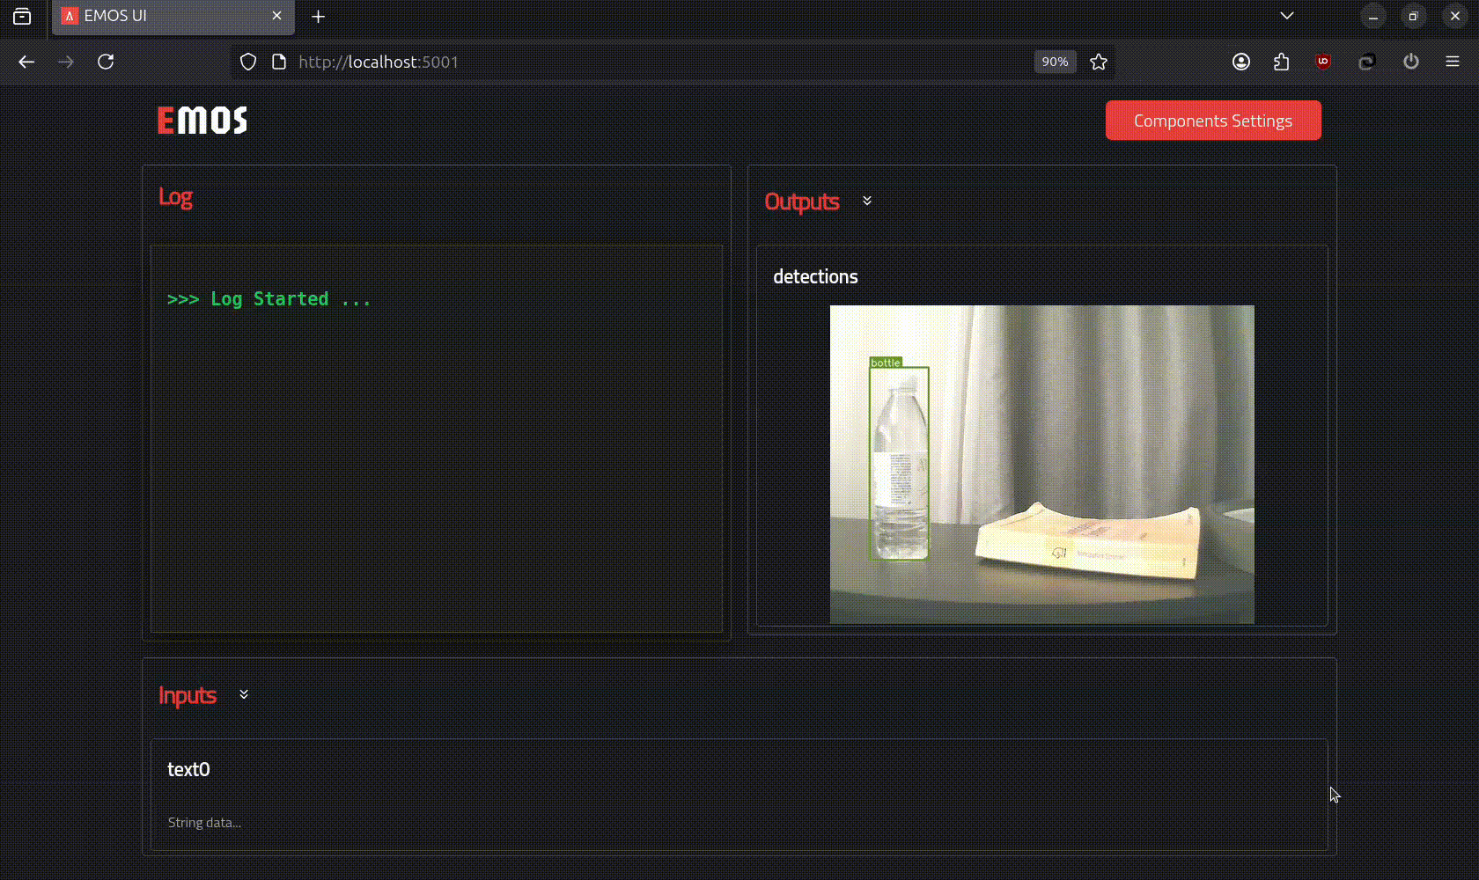
Task: Open the uBlock Origin extension
Action: click(x=1321, y=62)
